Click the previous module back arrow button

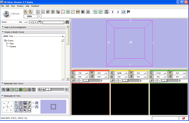point(31,22)
